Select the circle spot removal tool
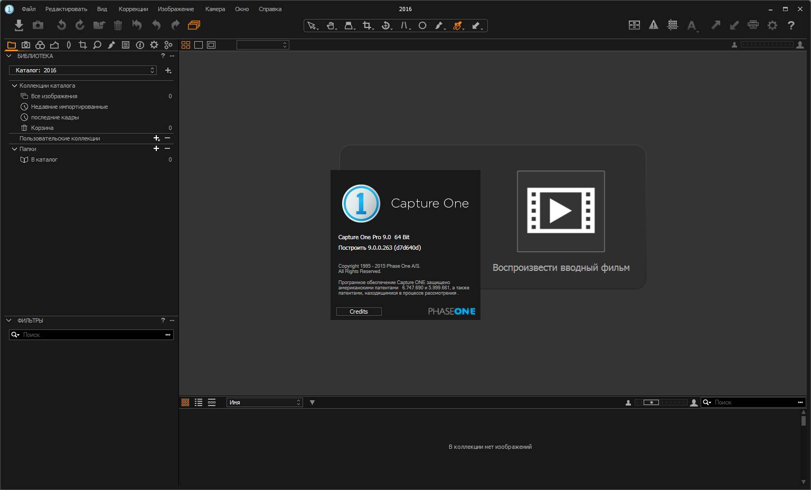This screenshot has height=490, width=811. (x=422, y=25)
